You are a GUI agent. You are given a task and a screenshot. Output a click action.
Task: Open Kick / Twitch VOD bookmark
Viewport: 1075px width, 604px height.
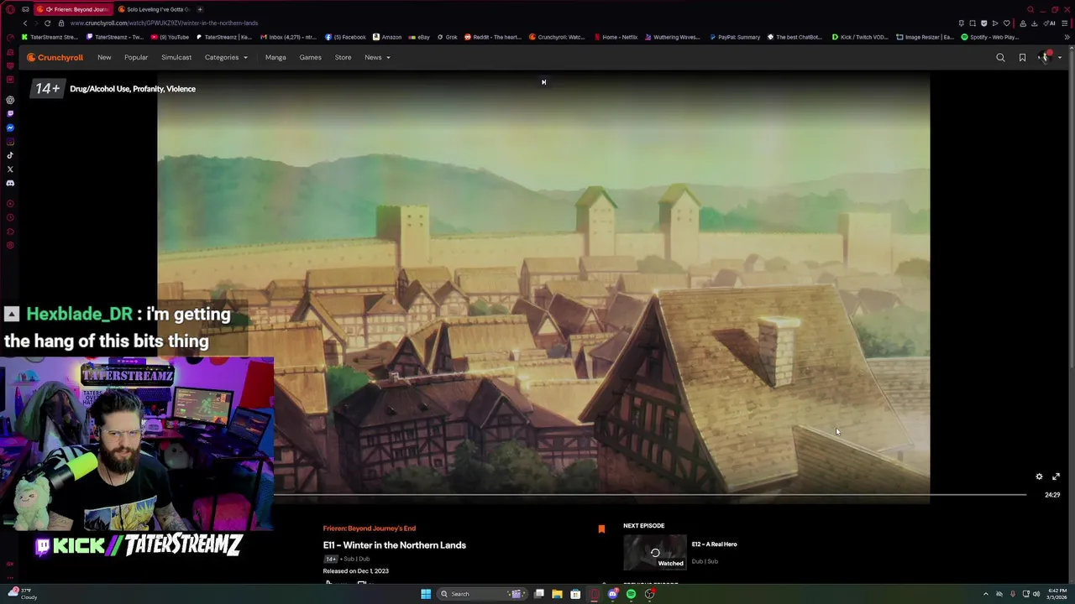860,37
